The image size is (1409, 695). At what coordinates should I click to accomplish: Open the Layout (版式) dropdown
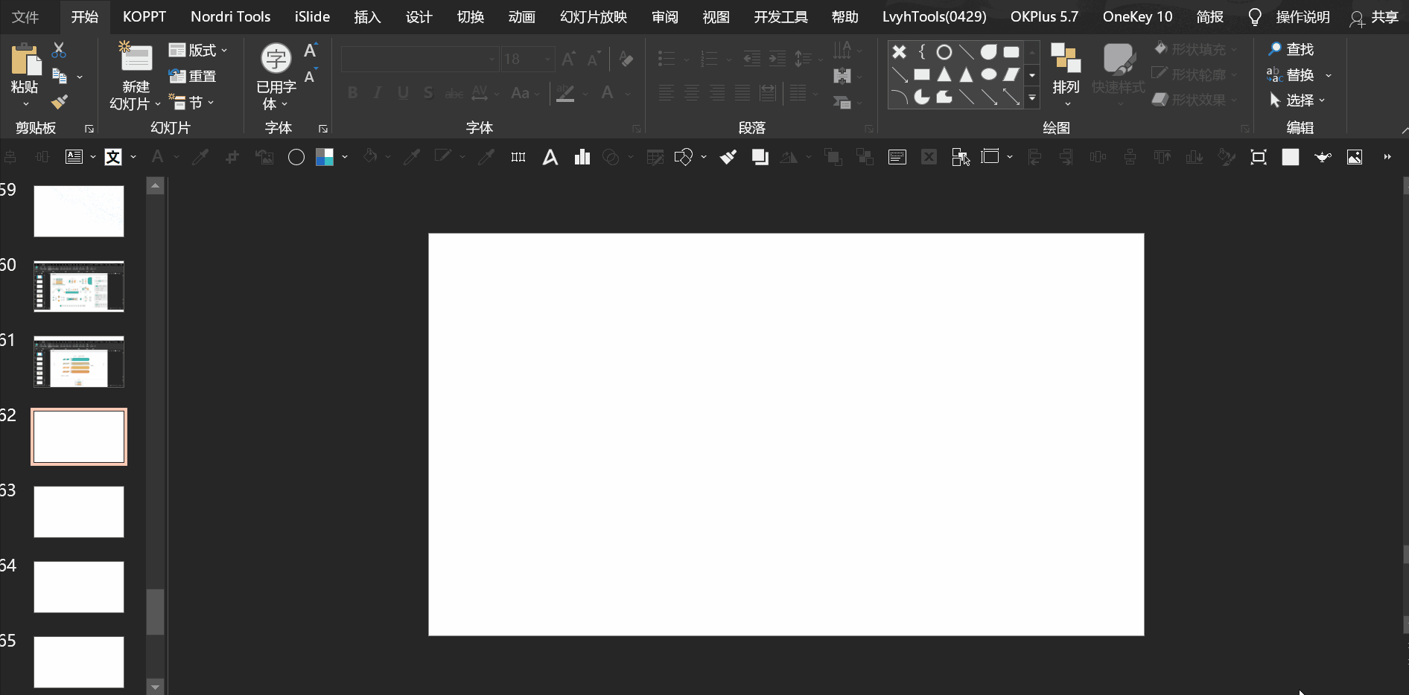click(x=198, y=51)
